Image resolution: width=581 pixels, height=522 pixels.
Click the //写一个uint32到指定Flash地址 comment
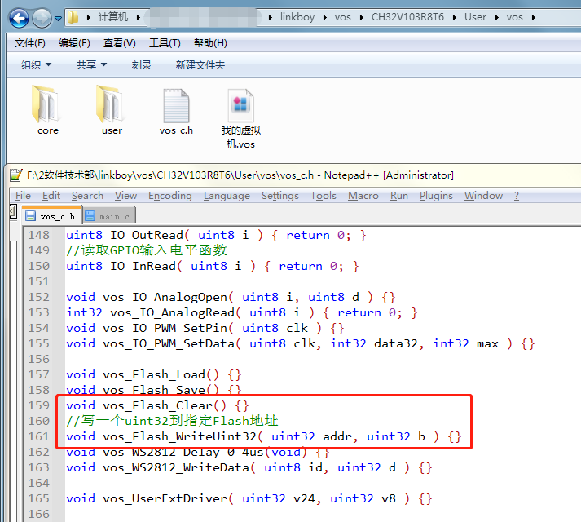click(x=172, y=421)
